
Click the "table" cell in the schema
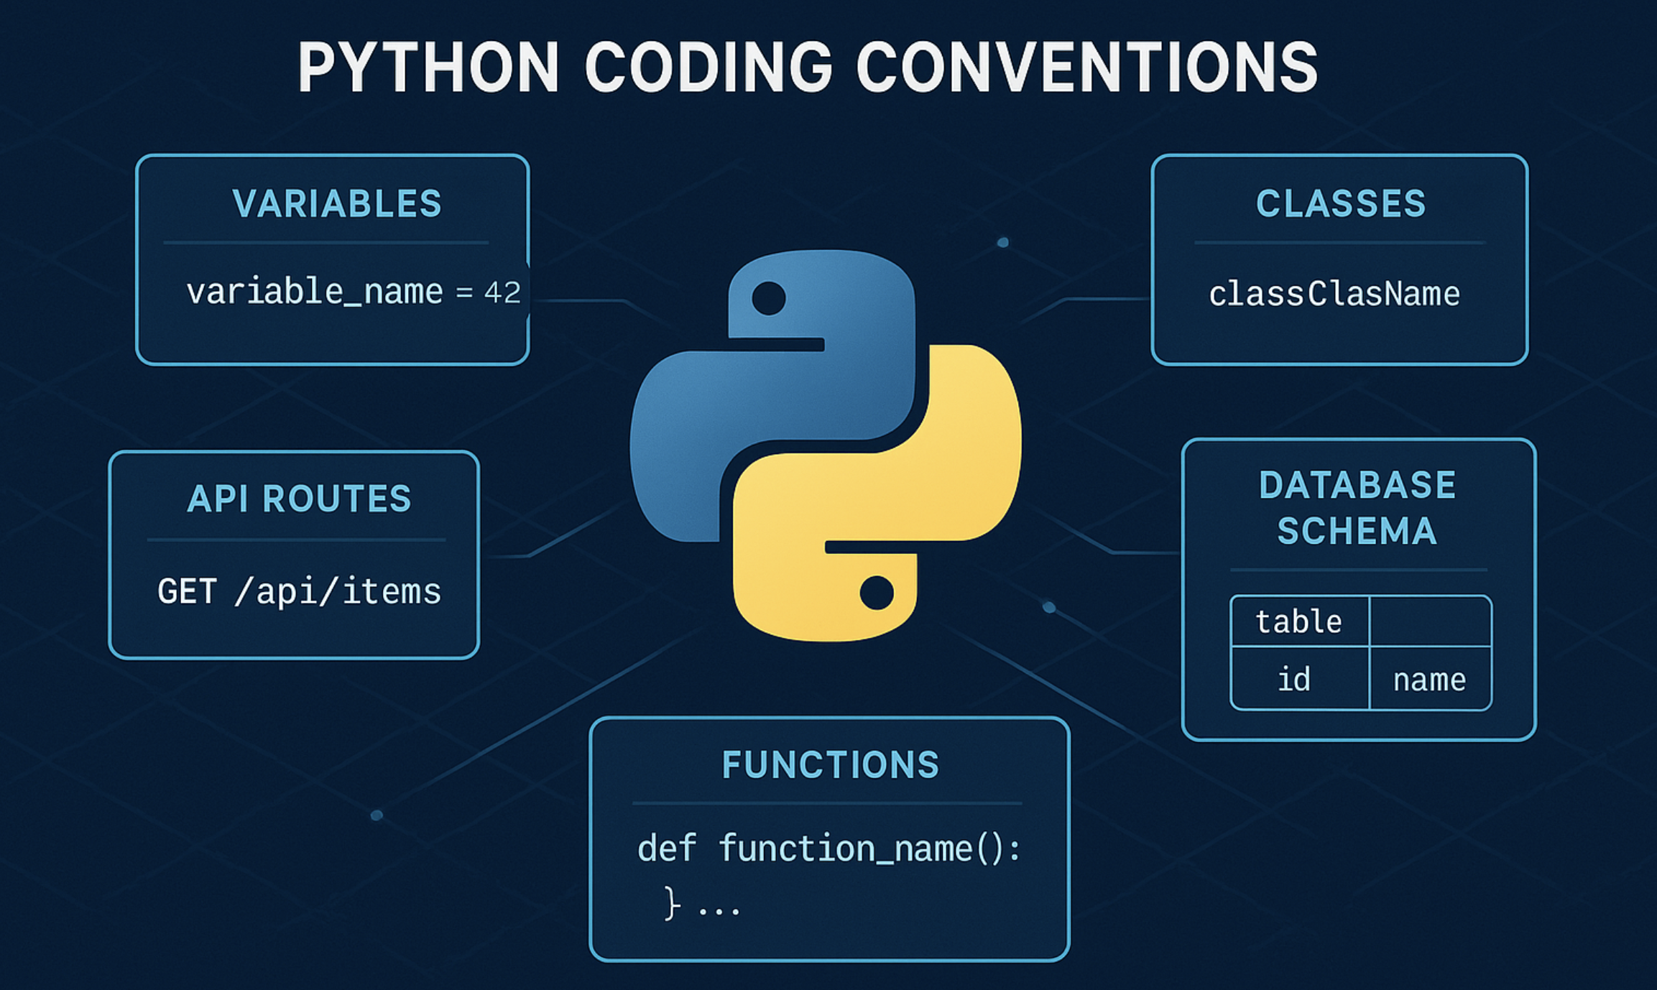1299,621
